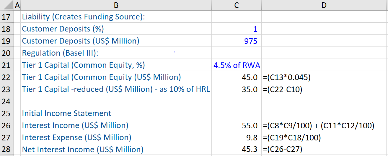Select column C header
388x156 pixels.
[236, 5]
